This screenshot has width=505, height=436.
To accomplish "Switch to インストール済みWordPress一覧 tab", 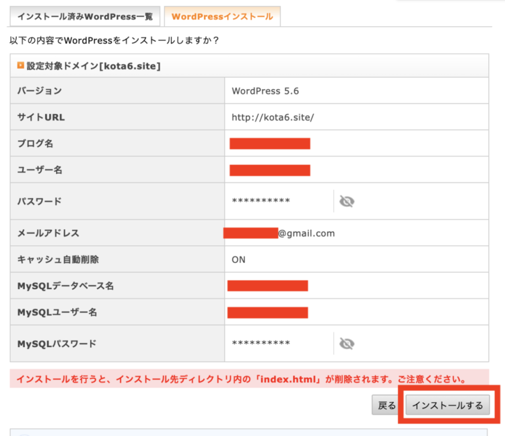I will [85, 16].
